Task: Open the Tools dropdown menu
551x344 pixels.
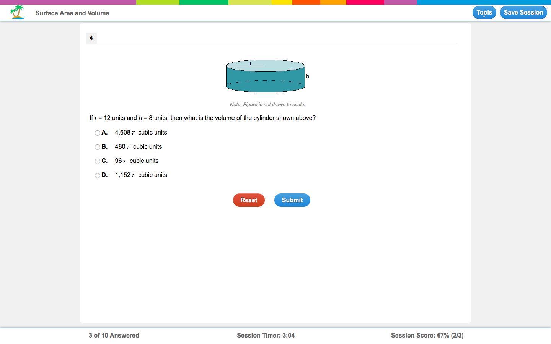Action: (x=484, y=13)
